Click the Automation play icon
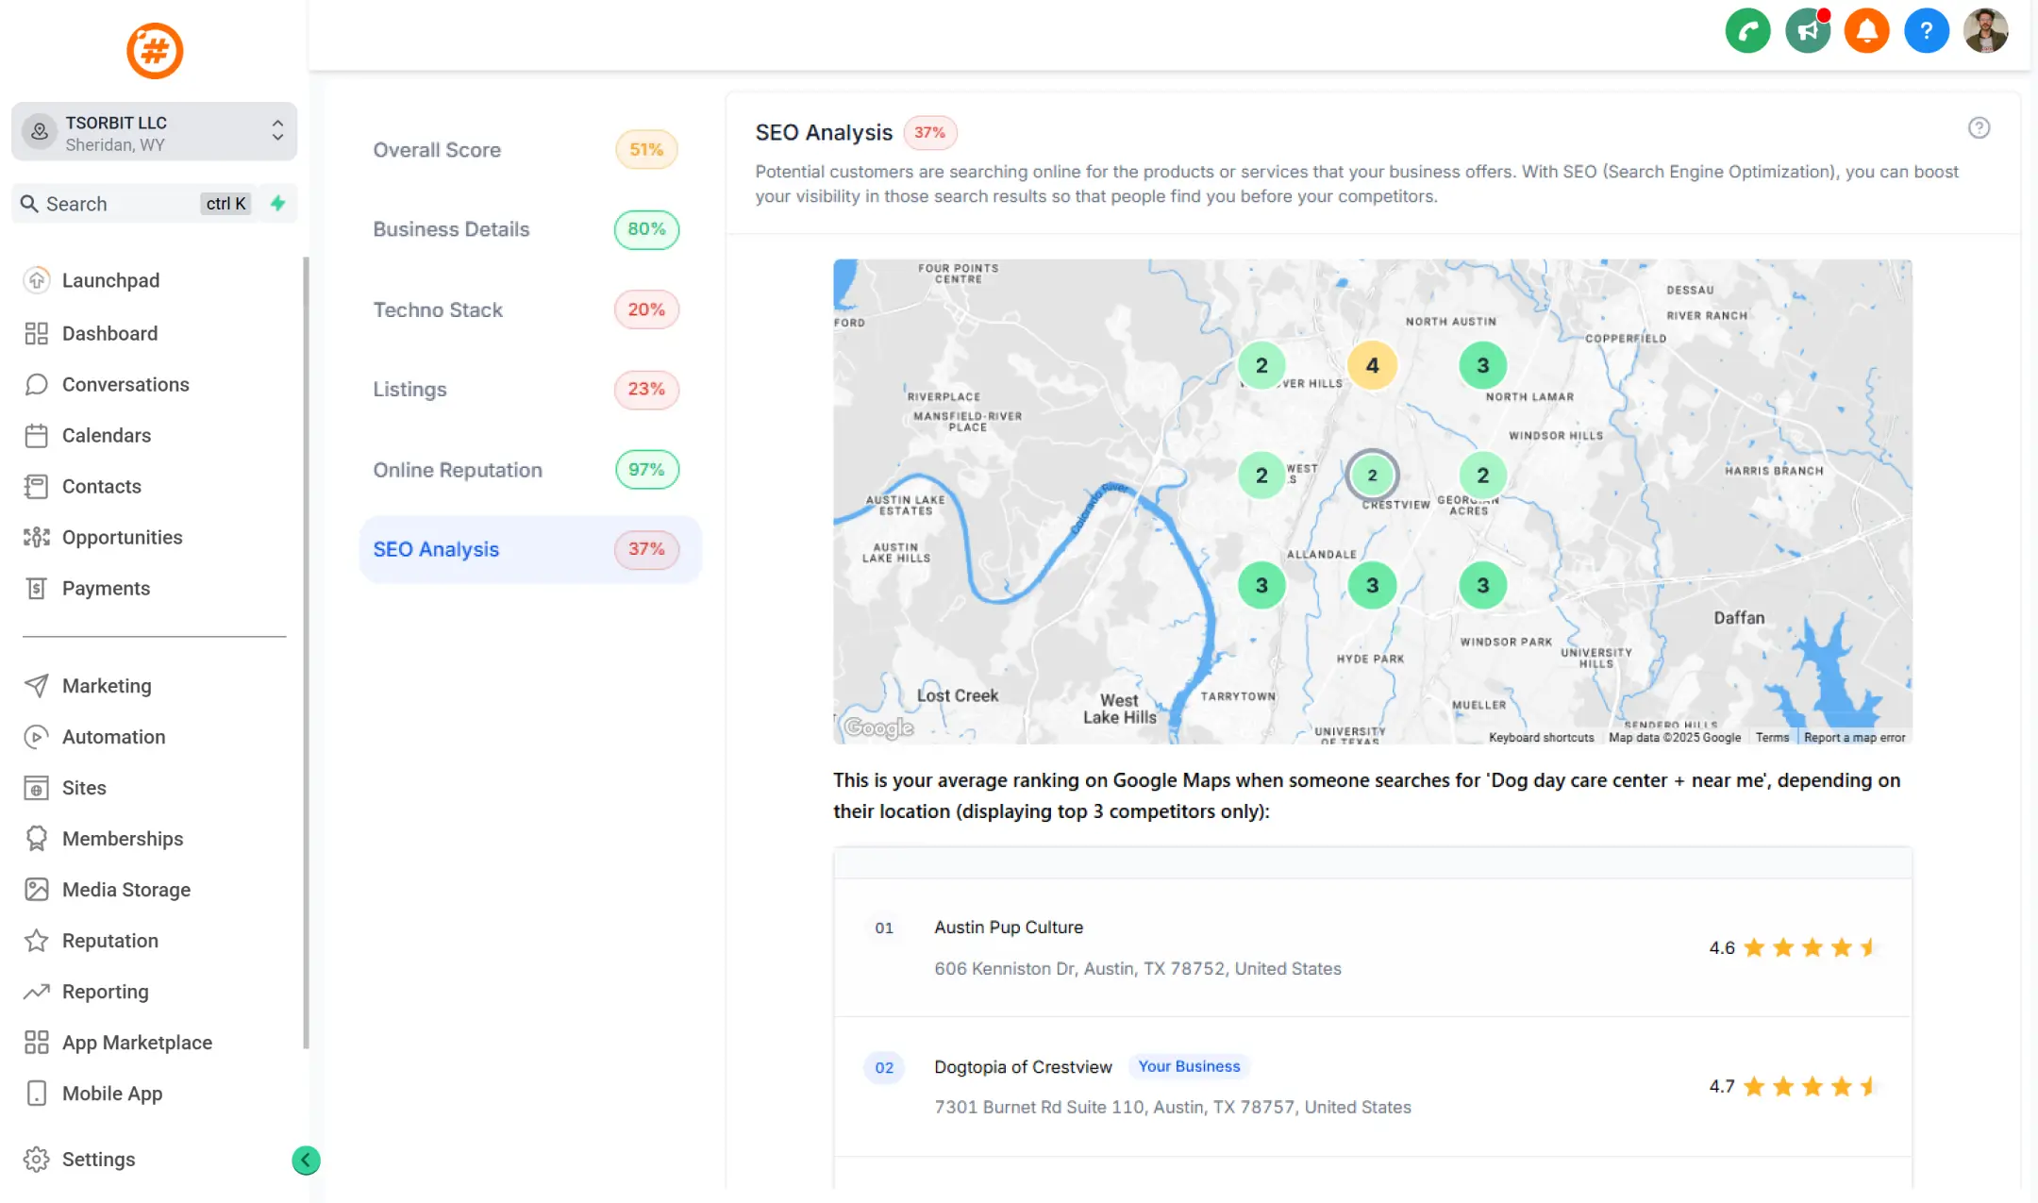 [x=36, y=737]
